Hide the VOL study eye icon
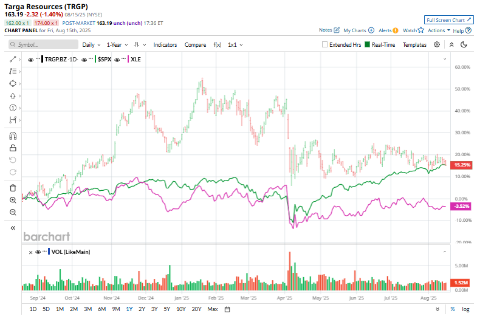Viewport: 477px width, 319px height. [38, 252]
